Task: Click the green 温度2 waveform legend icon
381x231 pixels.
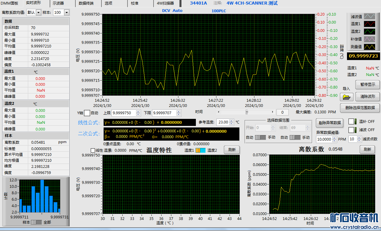Action: tap(369, 32)
